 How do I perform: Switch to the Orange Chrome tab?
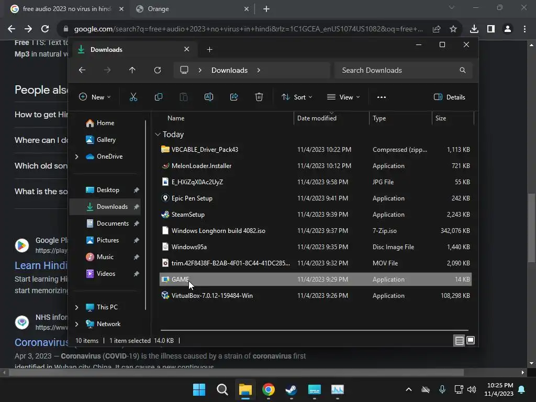(193, 9)
